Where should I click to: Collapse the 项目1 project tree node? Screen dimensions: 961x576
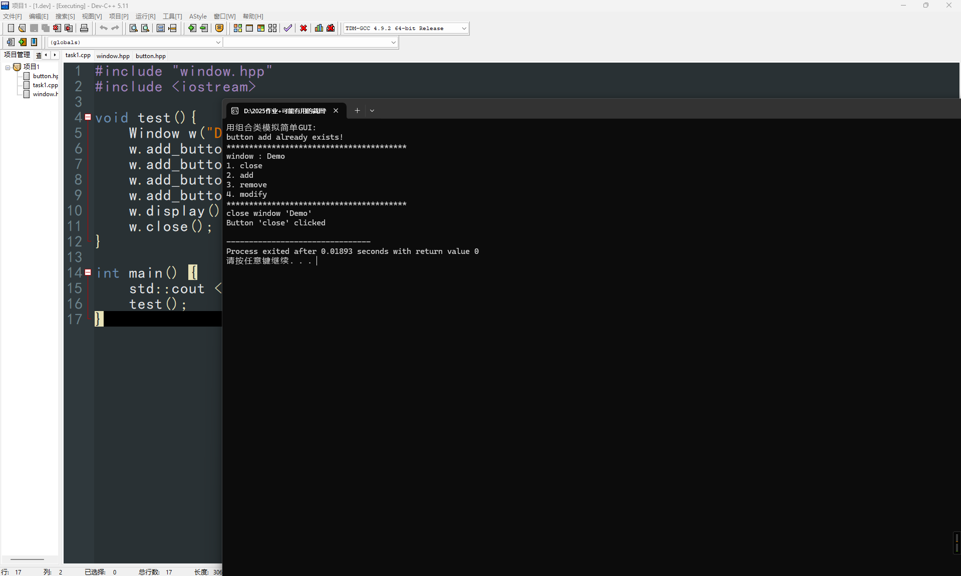(x=8, y=67)
